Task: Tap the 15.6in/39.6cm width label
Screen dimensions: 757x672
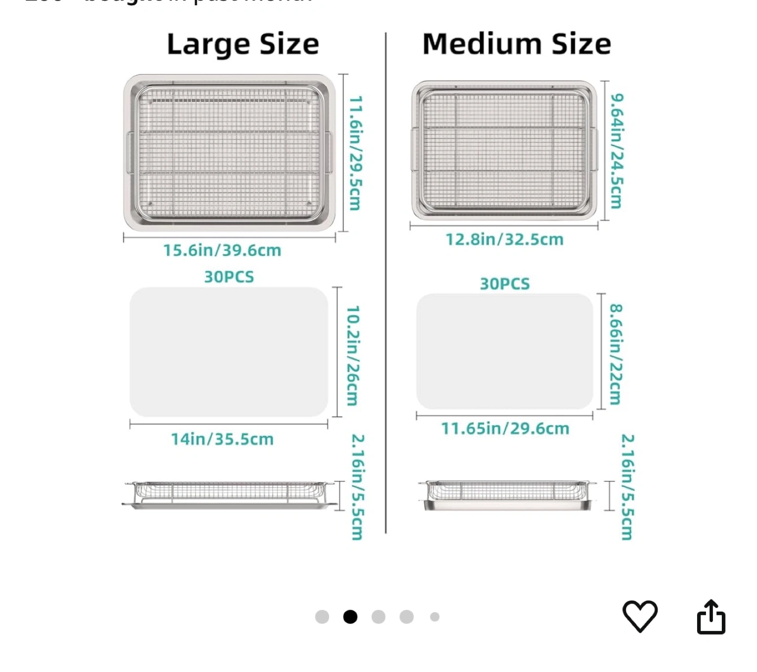Action: click(222, 250)
